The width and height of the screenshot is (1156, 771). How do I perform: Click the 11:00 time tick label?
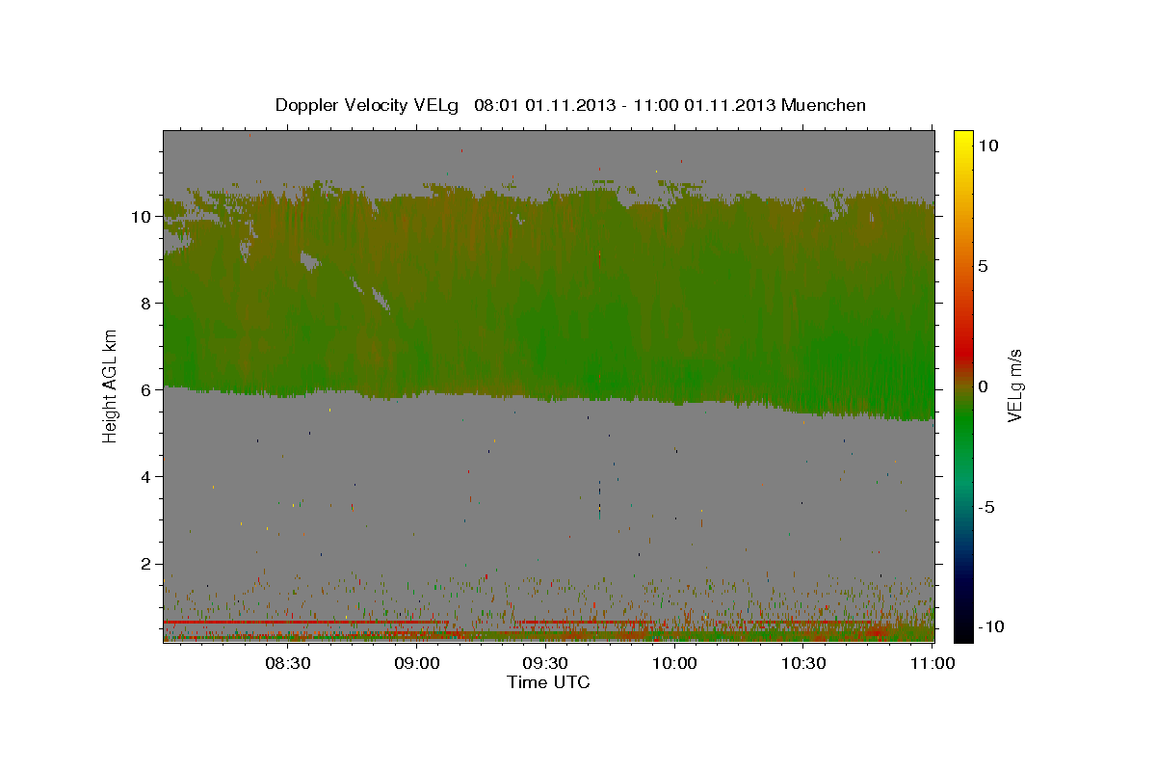tap(933, 663)
